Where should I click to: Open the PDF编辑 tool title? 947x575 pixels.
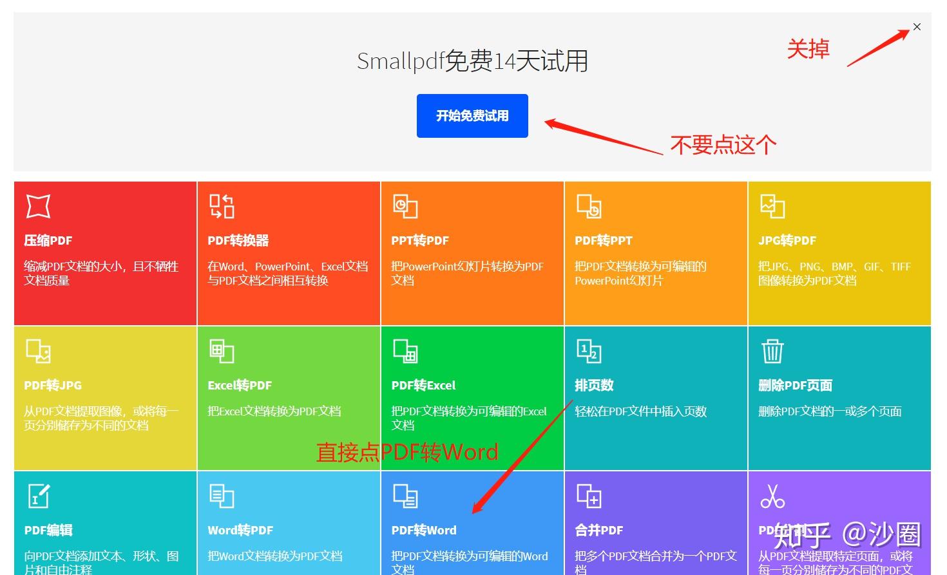(48, 531)
